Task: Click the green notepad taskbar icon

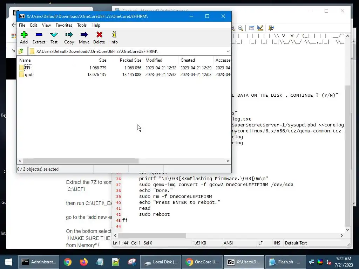Action: pos(116,262)
